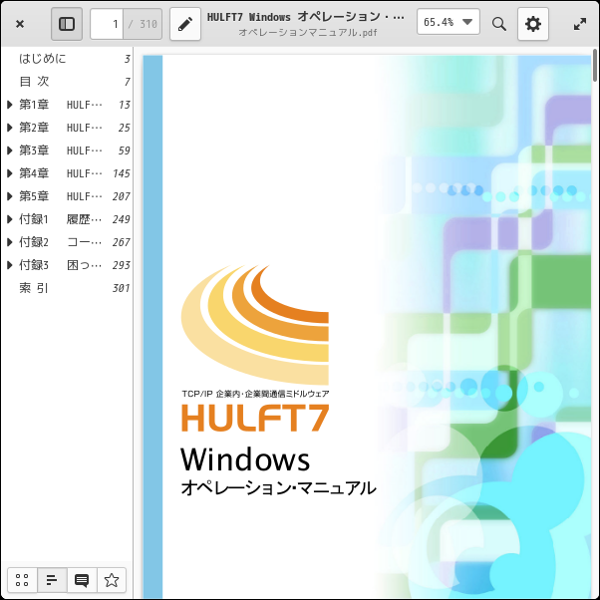Expand the 第2章 outline entry

(10, 128)
